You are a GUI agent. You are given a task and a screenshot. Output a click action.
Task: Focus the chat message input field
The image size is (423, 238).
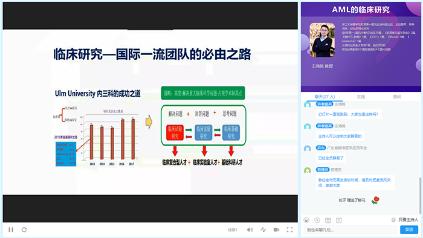tap(350, 230)
